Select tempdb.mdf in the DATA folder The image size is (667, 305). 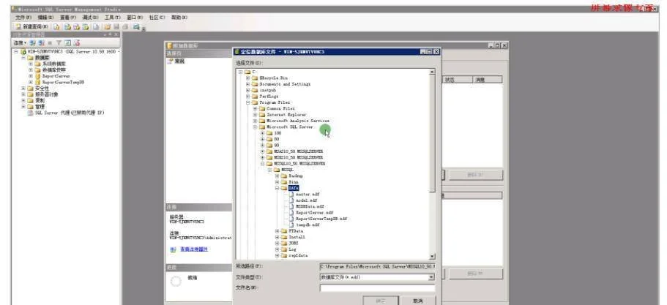308,225
